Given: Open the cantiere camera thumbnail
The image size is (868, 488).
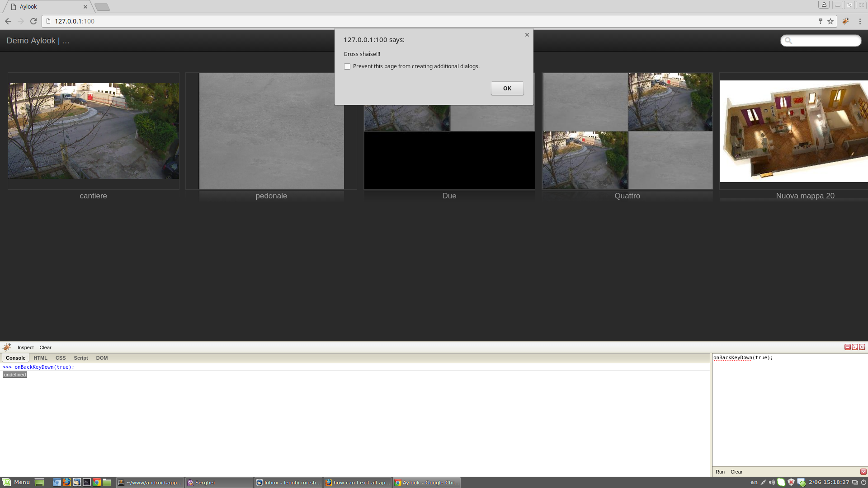Looking at the screenshot, I should 94,131.
